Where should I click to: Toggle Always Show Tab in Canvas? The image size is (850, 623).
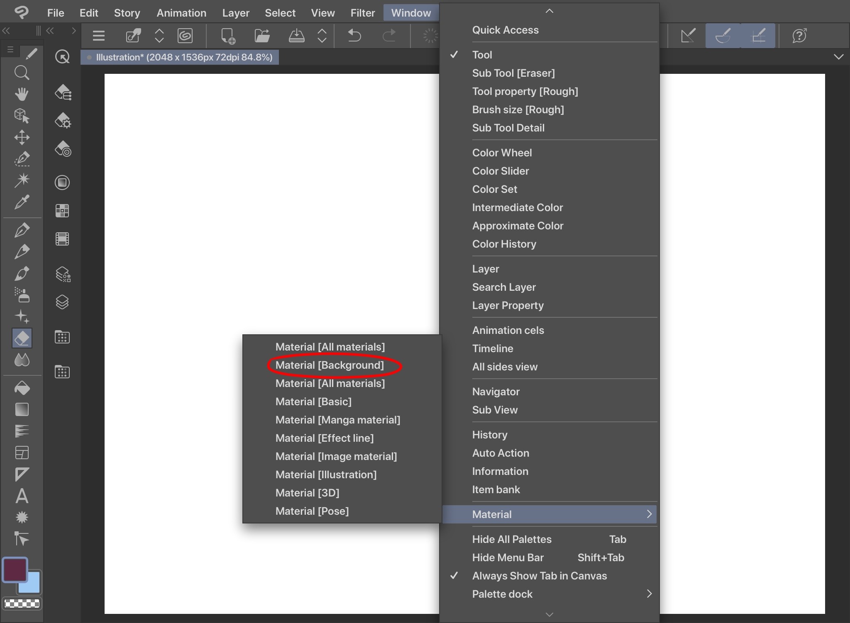550,576
